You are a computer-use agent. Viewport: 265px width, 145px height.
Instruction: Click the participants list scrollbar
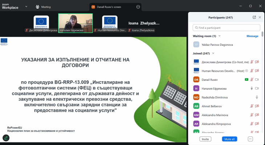[x=262, y=34]
